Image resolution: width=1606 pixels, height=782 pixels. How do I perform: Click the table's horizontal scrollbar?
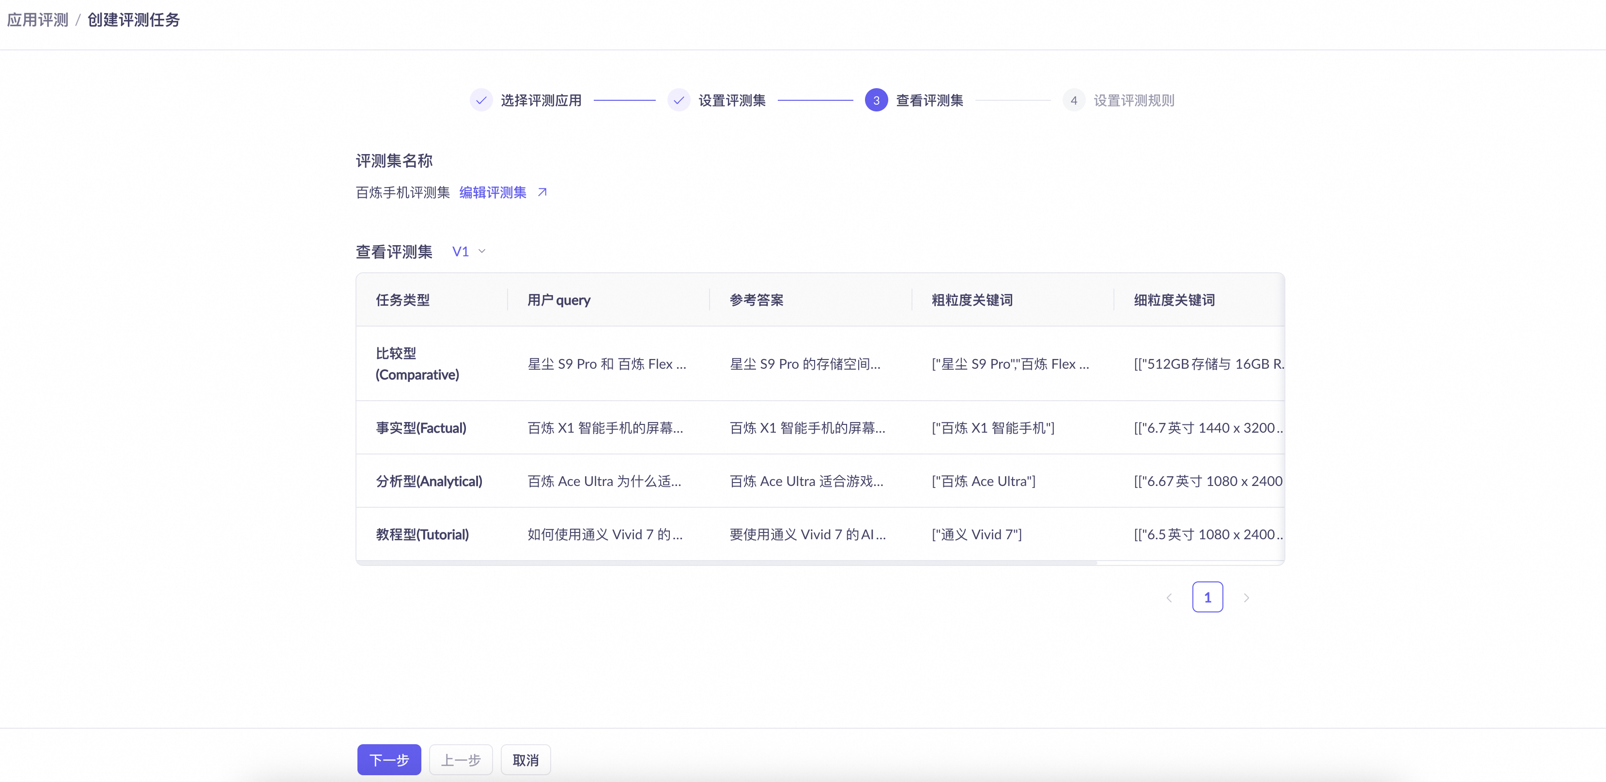click(x=726, y=563)
